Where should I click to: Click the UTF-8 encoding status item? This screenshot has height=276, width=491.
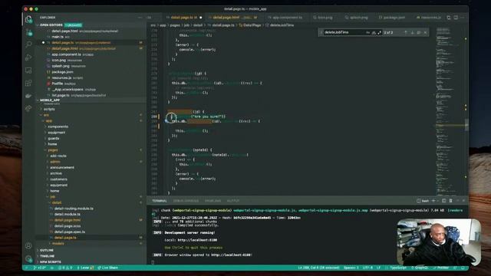pos(367,268)
